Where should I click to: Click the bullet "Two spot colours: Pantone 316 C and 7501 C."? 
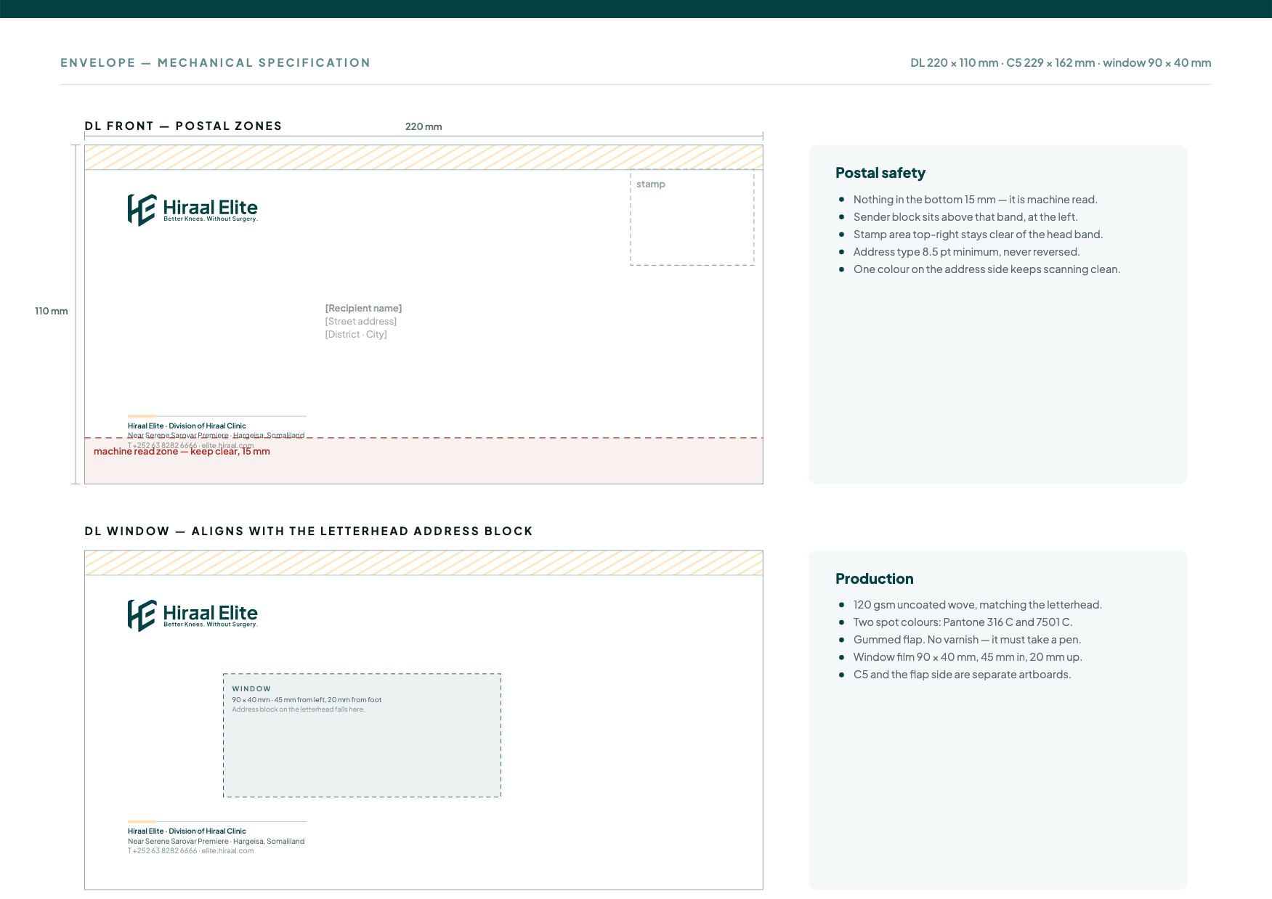963,622
